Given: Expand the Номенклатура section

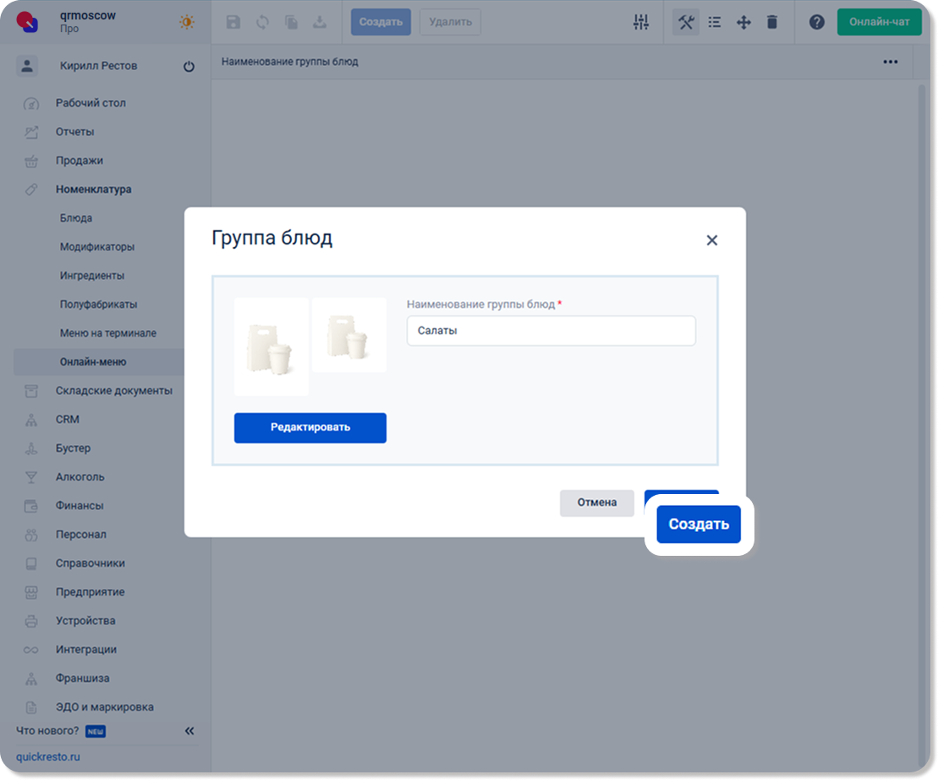Looking at the screenshot, I should (x=93, y=190).
